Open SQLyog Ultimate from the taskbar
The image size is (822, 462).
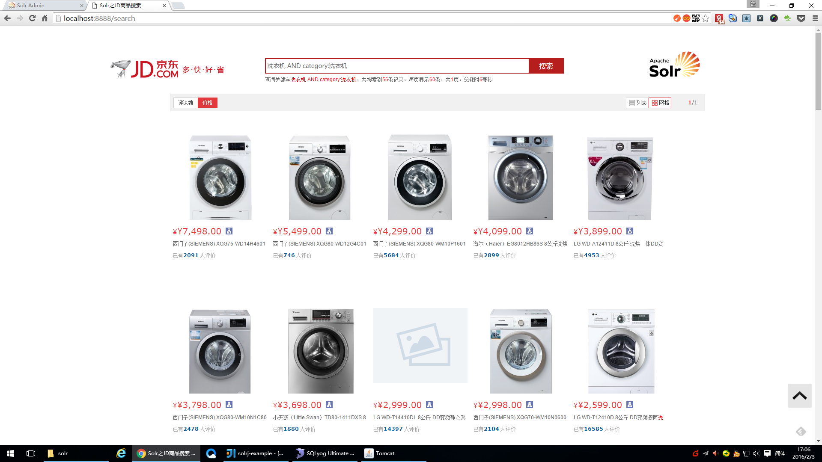[x=325, y=453]
